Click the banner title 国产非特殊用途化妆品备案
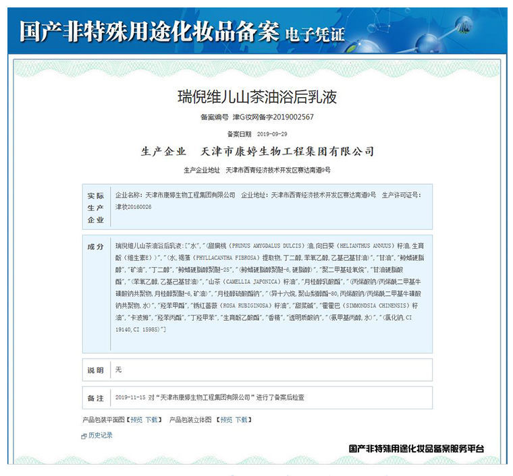 150,32
